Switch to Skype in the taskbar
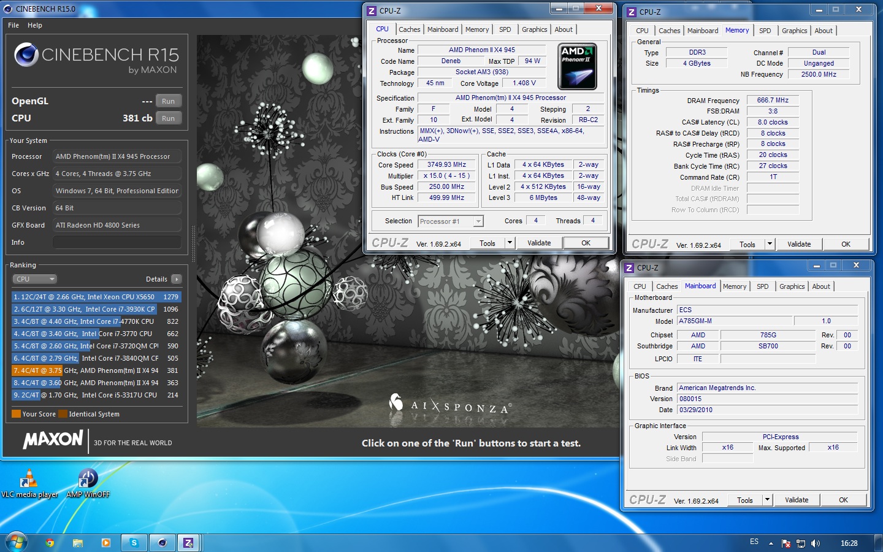This screenshot has height=552, width=883. (134, 543)
